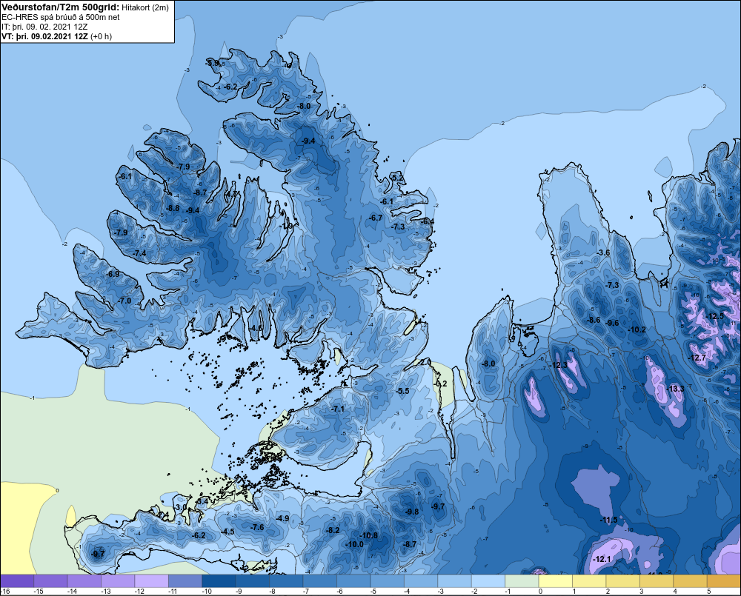Image resolution: width=741 pixels, height=596 pixels.
Task: Click the legend swatch between 4 and 5
Action: click(691, 581)
